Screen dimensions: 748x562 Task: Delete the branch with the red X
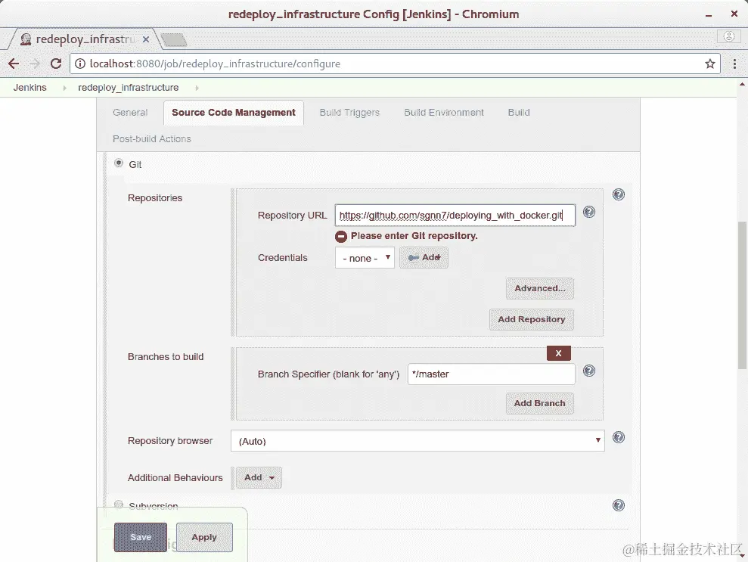tap(559, 353)
